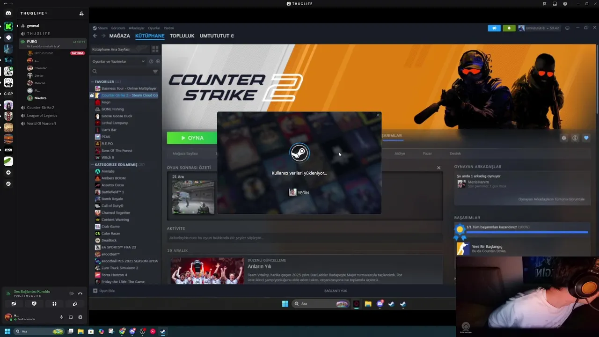Open Umtutut account dropdown in Steam
This screenshot has height=337, width=599.
coord(539,28)
